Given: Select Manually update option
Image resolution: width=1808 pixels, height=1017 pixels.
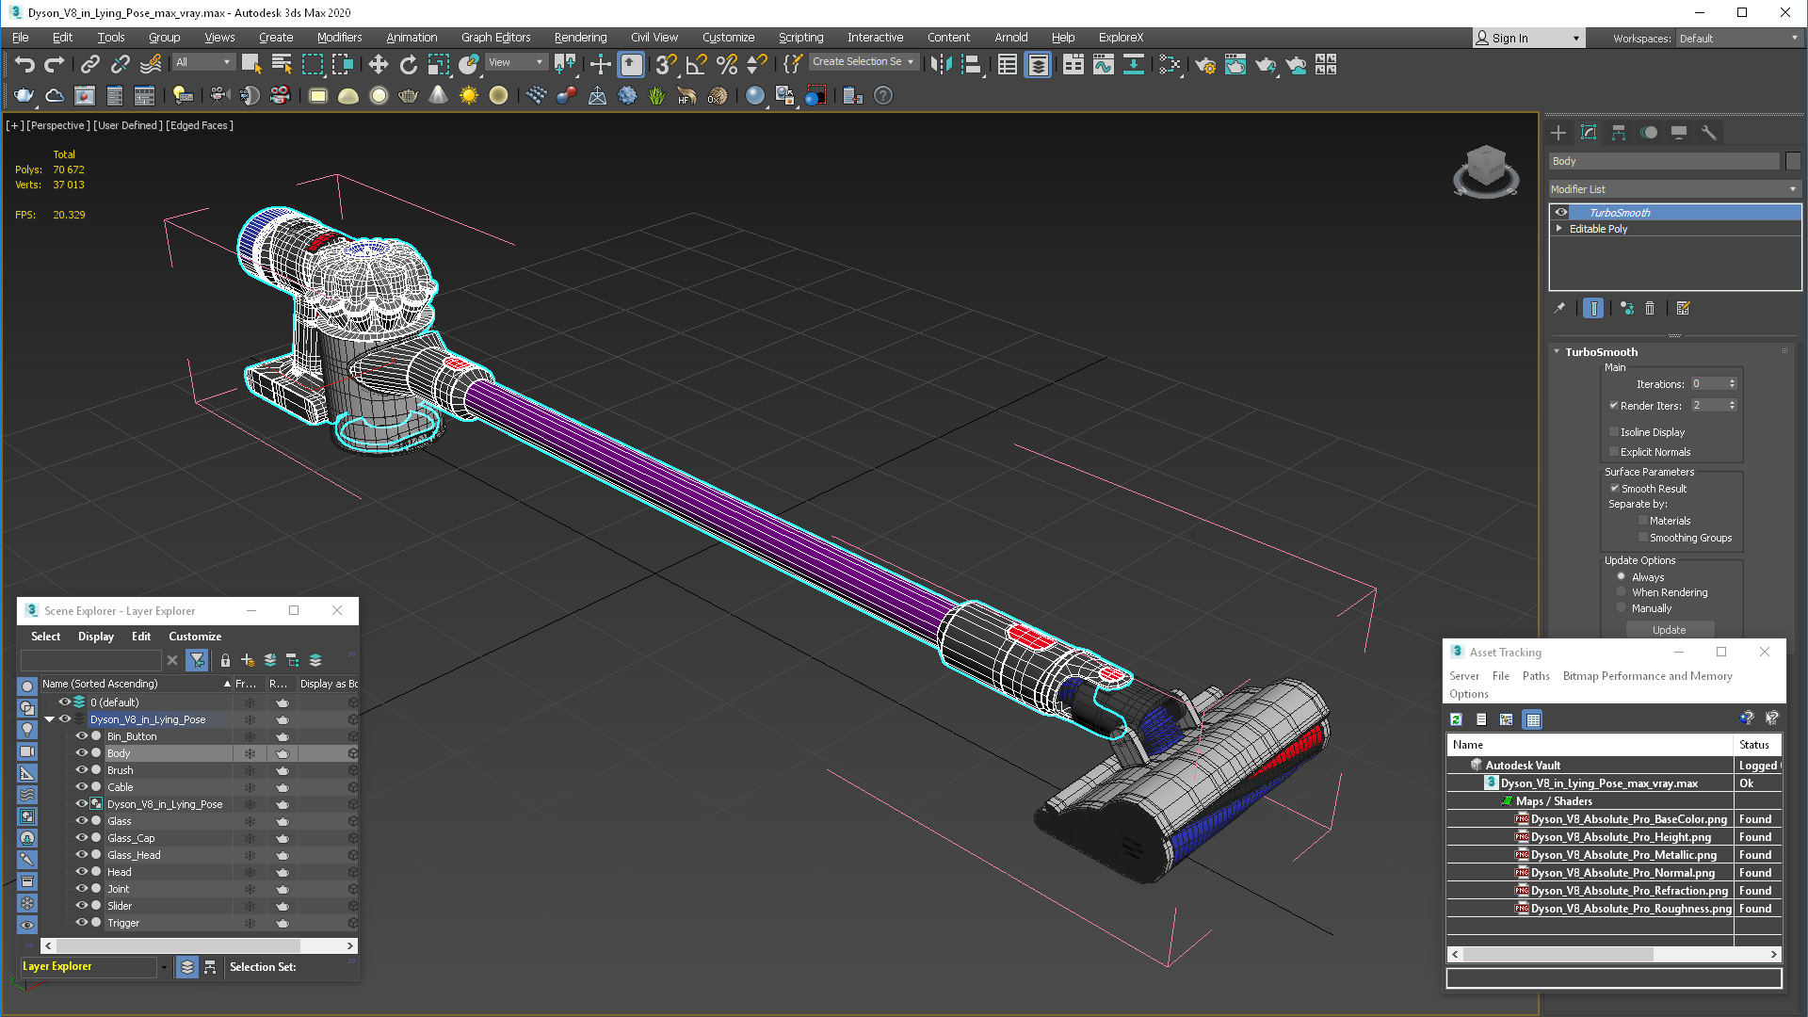Looking at the screenshot, I should pos(1622,608).
